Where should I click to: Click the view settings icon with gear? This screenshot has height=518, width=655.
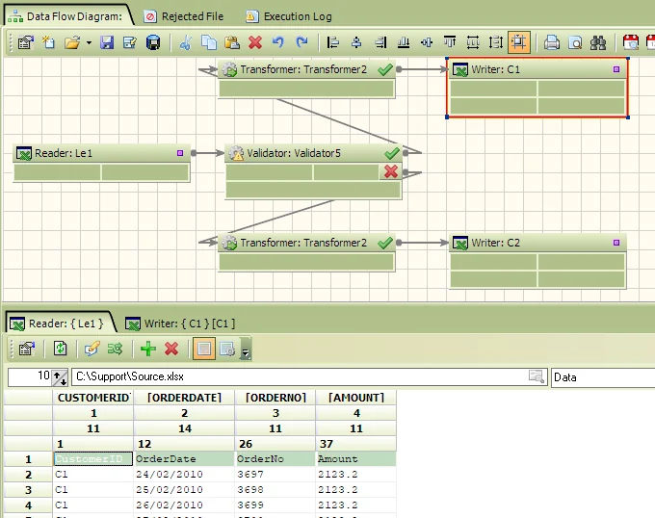[x=227, y=349]
